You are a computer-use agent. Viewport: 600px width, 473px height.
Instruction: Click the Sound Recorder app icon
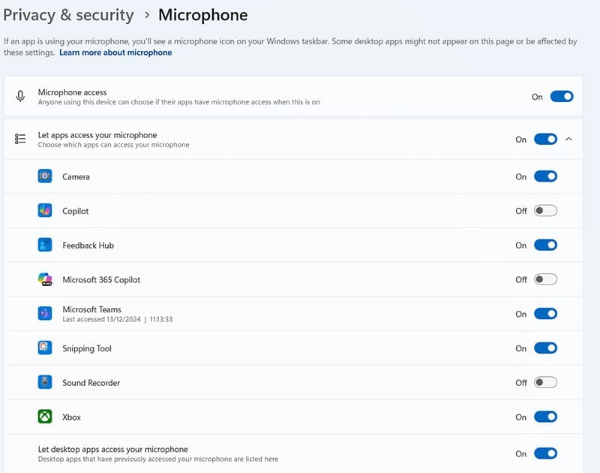tap(45, 382)
